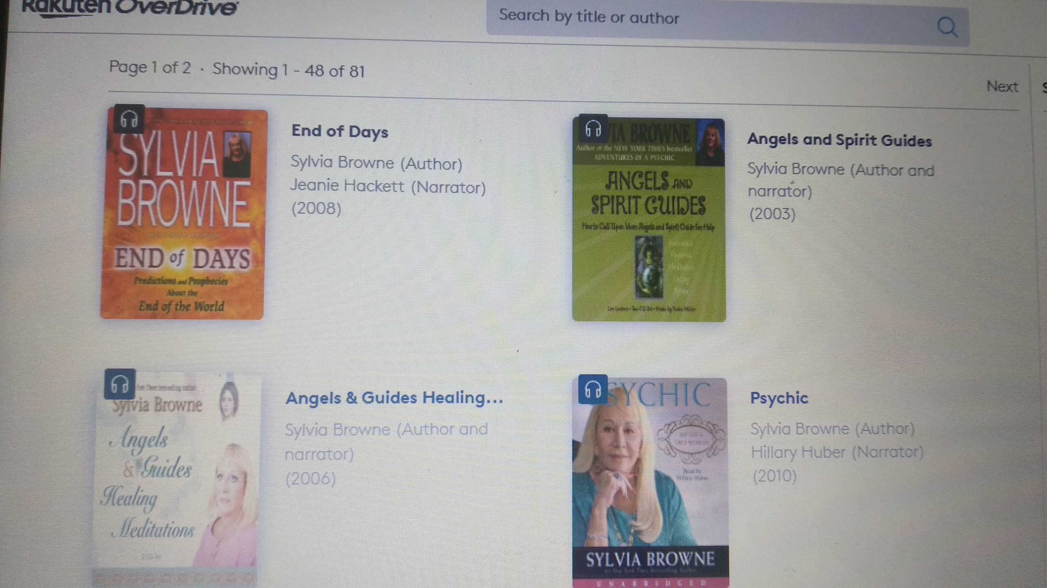Open End of Days title link
This screenshot has height=588, width=1047.
tap(339, 131)
